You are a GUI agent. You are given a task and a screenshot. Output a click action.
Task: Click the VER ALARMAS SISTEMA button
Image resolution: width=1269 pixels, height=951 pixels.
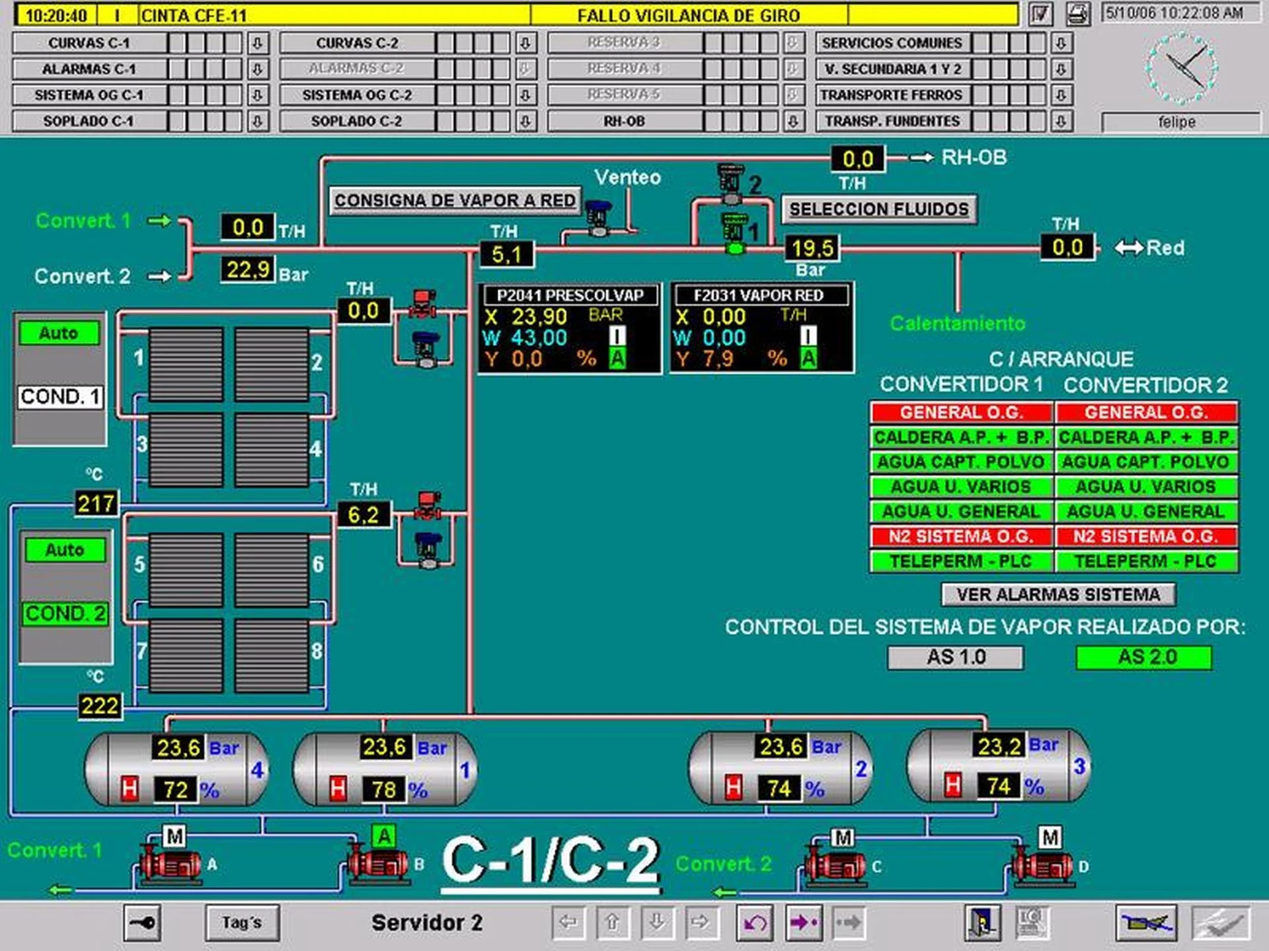[x=1058, y=594]
